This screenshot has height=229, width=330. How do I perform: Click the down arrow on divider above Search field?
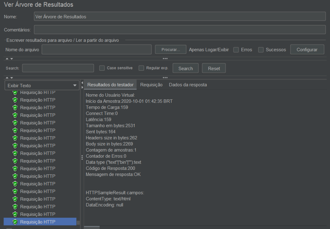click(x=12, y=59)
